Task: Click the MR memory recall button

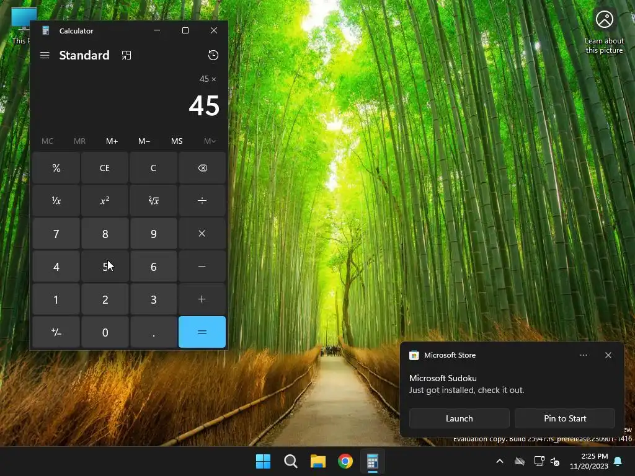Action: (80, 141)
